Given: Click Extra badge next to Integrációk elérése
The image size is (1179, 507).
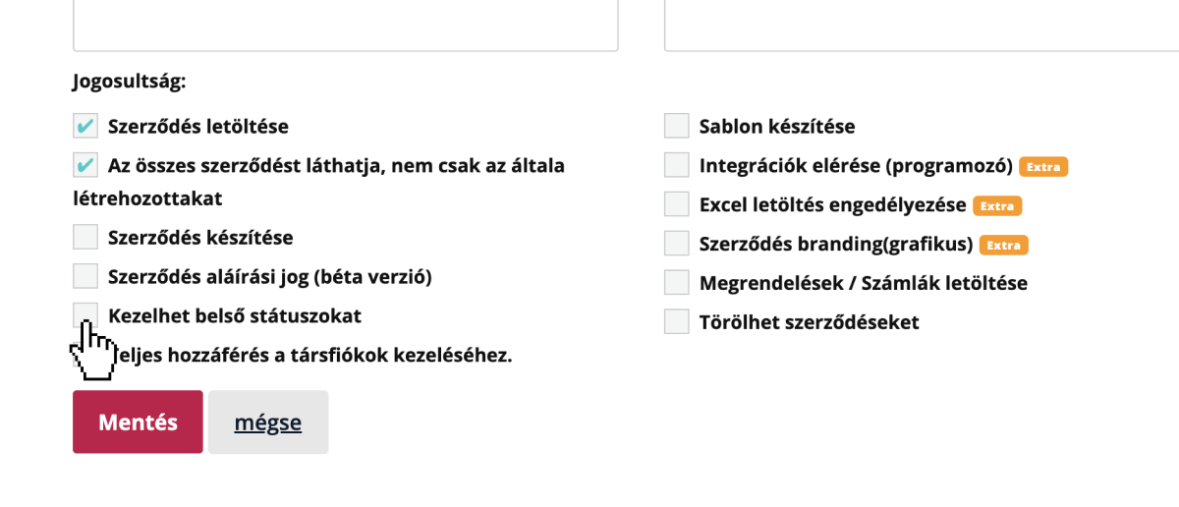Looking at the screenshot, I should (x=1043, y=167).
